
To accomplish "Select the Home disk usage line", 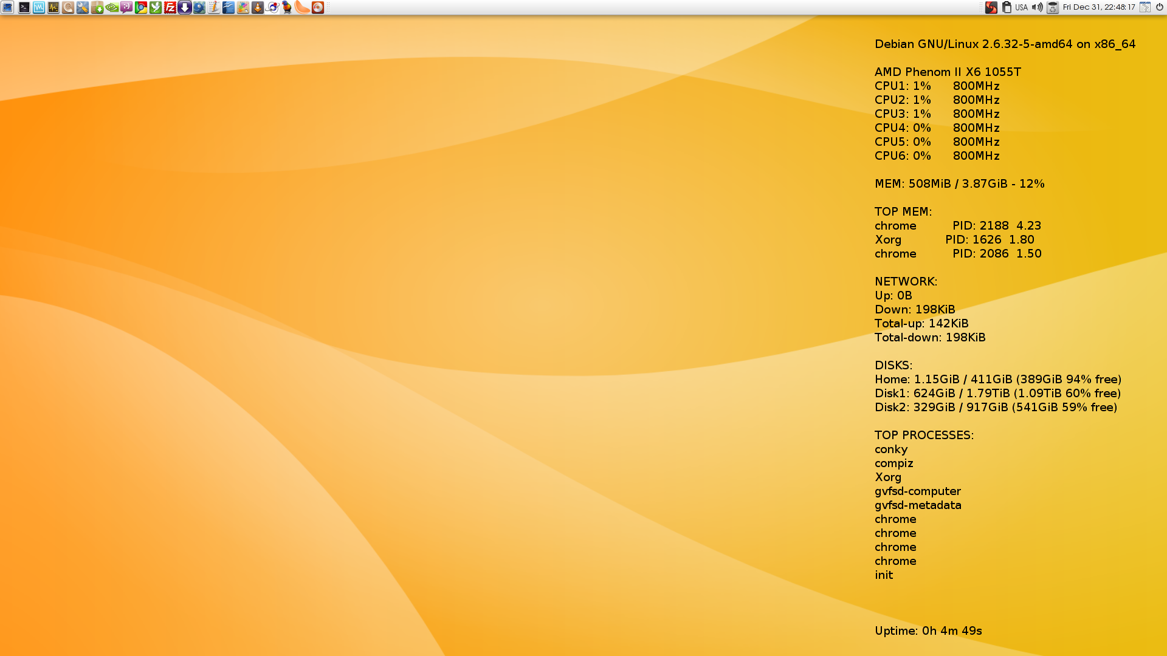I will pos(998,380).
